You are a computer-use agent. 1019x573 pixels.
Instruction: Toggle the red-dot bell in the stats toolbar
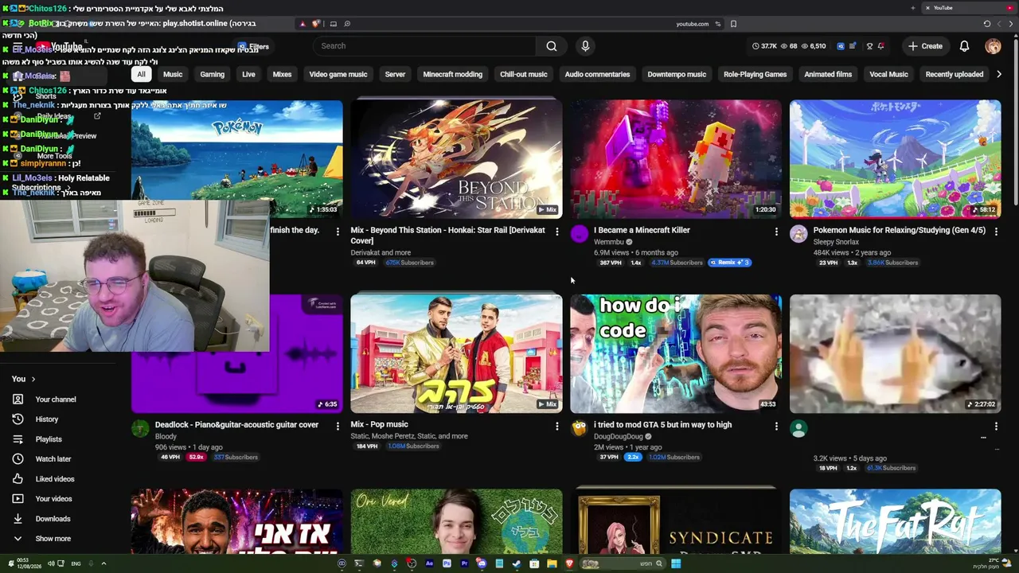coord(880,46)
